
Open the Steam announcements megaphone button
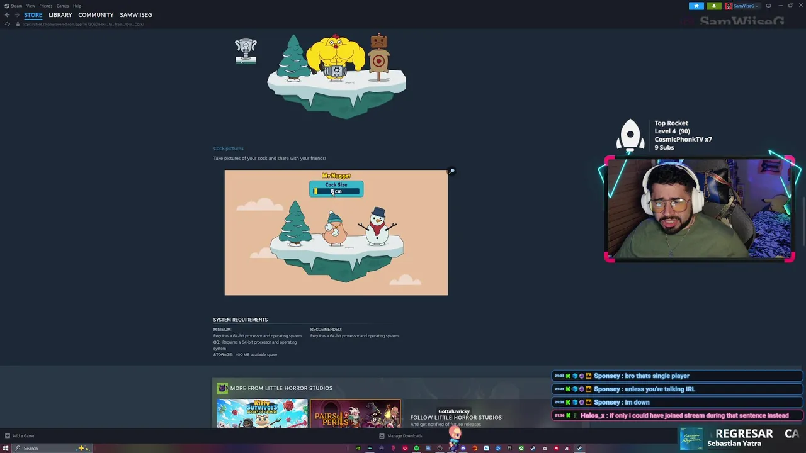point(696,6)
